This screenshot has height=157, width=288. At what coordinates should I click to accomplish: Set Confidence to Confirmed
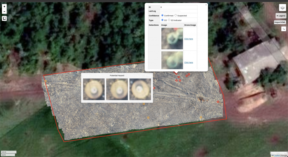click(x=162, y=15)
